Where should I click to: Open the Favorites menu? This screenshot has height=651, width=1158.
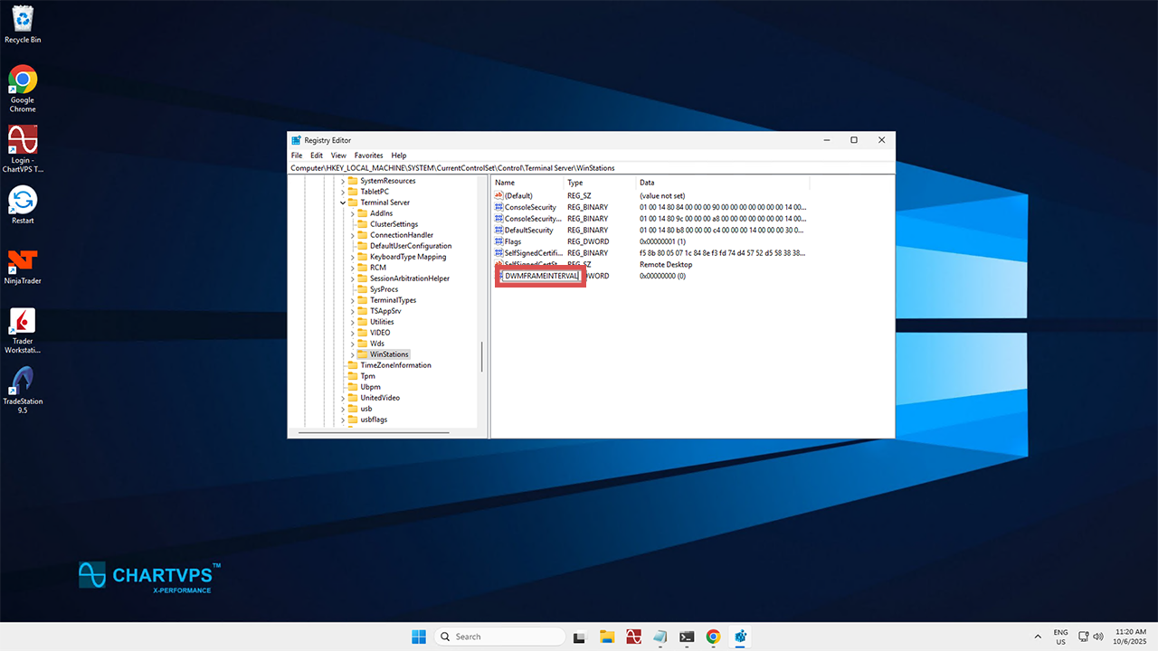(368, 156)
